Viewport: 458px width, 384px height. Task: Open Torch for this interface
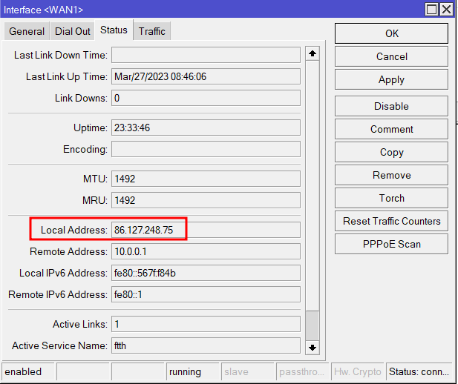tap(391, 198)
